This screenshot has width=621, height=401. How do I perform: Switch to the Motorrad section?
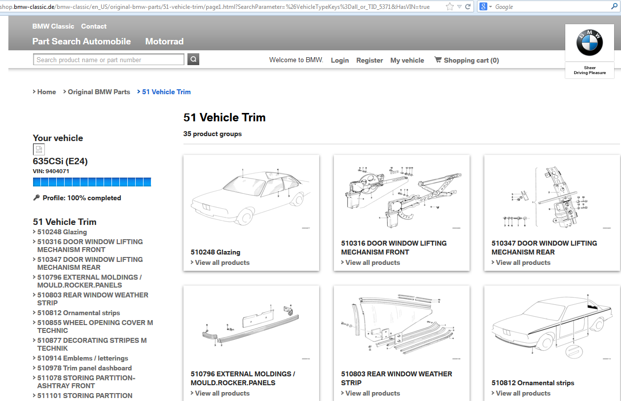tap(164, 41)
